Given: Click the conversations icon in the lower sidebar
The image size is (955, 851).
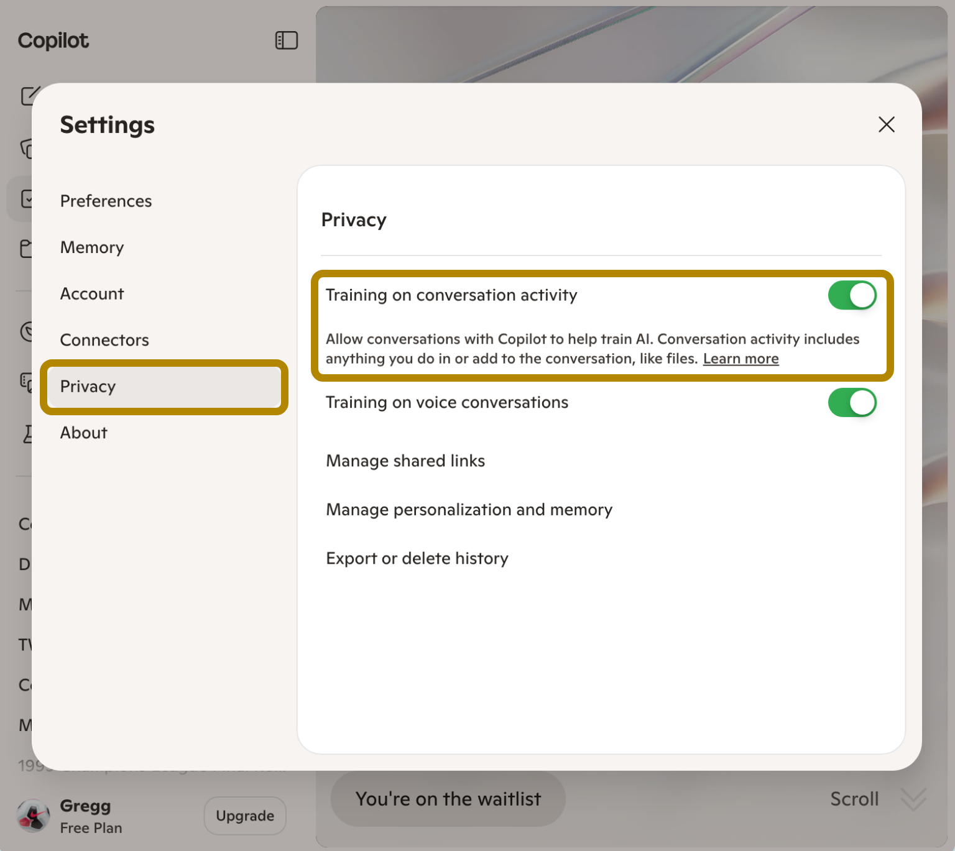Looking at the screenshot, I should click(x=28, y=382).
